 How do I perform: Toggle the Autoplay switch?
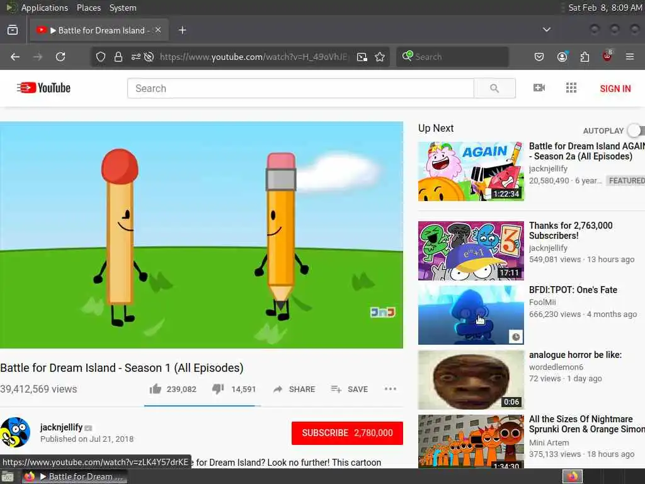coord(636,130)
